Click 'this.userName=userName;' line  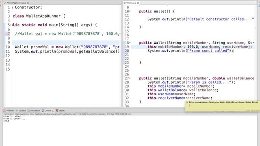click(171, 94)
